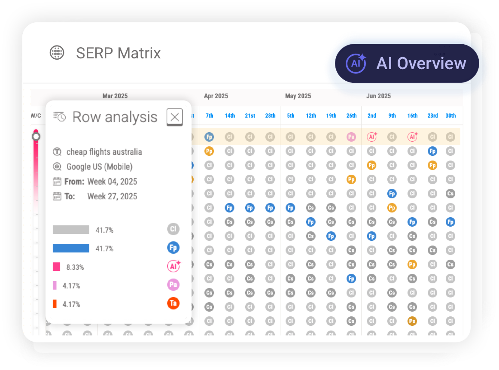Close the Row analysis popup
The width and height of the screenshot is (499, 370).
[174, 117]
